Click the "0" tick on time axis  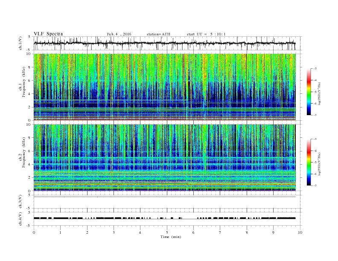coord(34,232)
